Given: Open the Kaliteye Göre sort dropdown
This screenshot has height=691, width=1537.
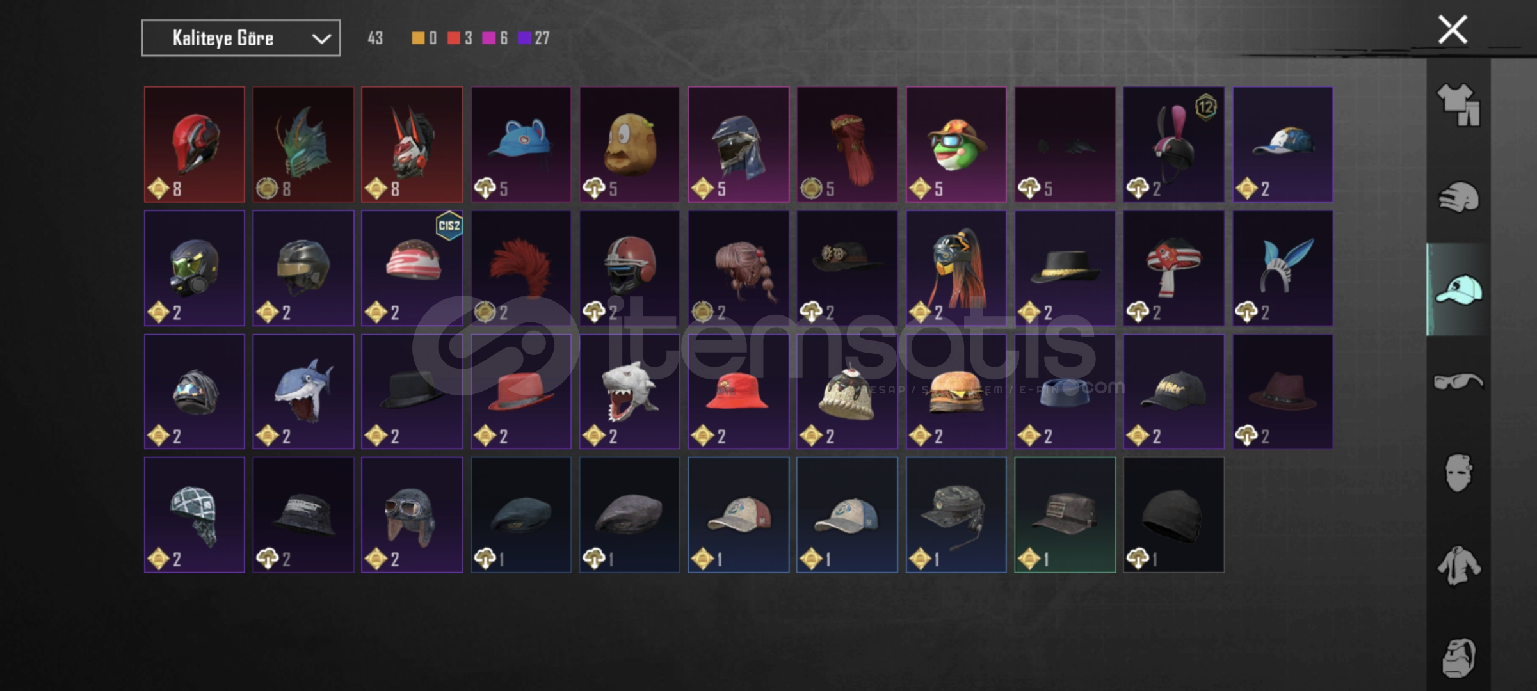Looking at the screenshot, I should click(241, 38).
